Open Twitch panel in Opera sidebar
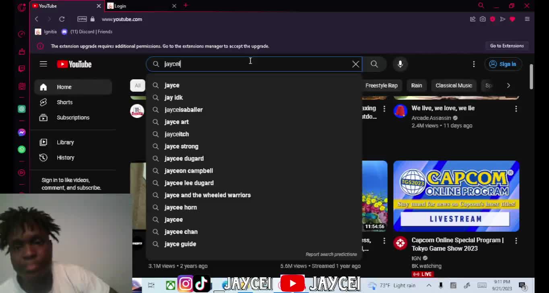This screenshot has height=293, width=549. tap(22, 69)
